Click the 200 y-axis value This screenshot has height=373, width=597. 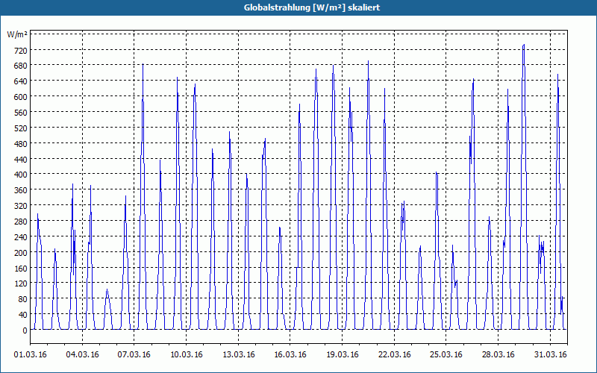(x=21, y=253)
